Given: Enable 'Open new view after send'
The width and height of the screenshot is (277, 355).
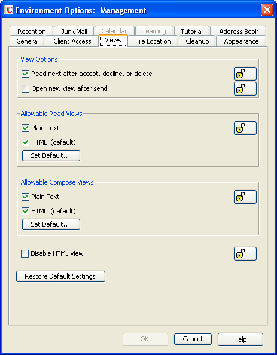Looking at the screenshot, I should (x=25, y=88).
